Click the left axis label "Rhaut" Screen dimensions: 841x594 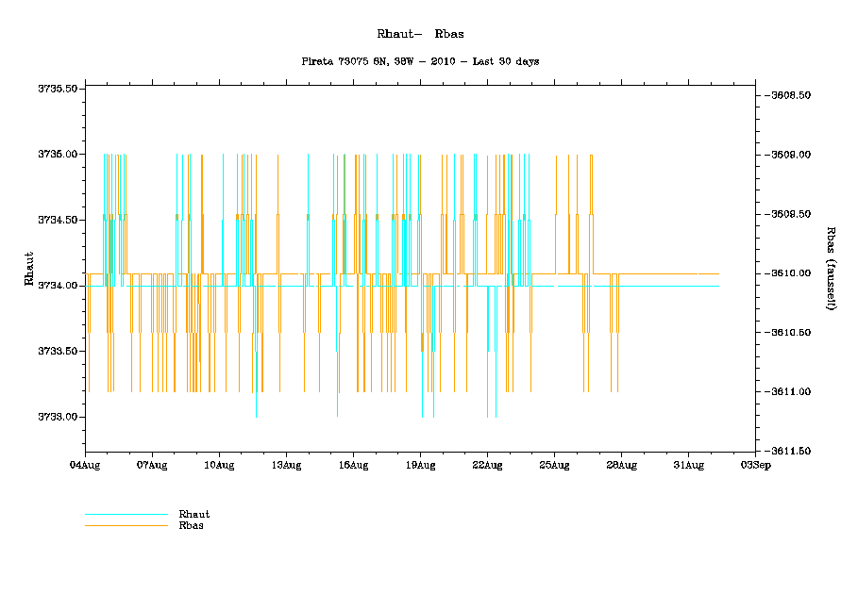point(29,269)
